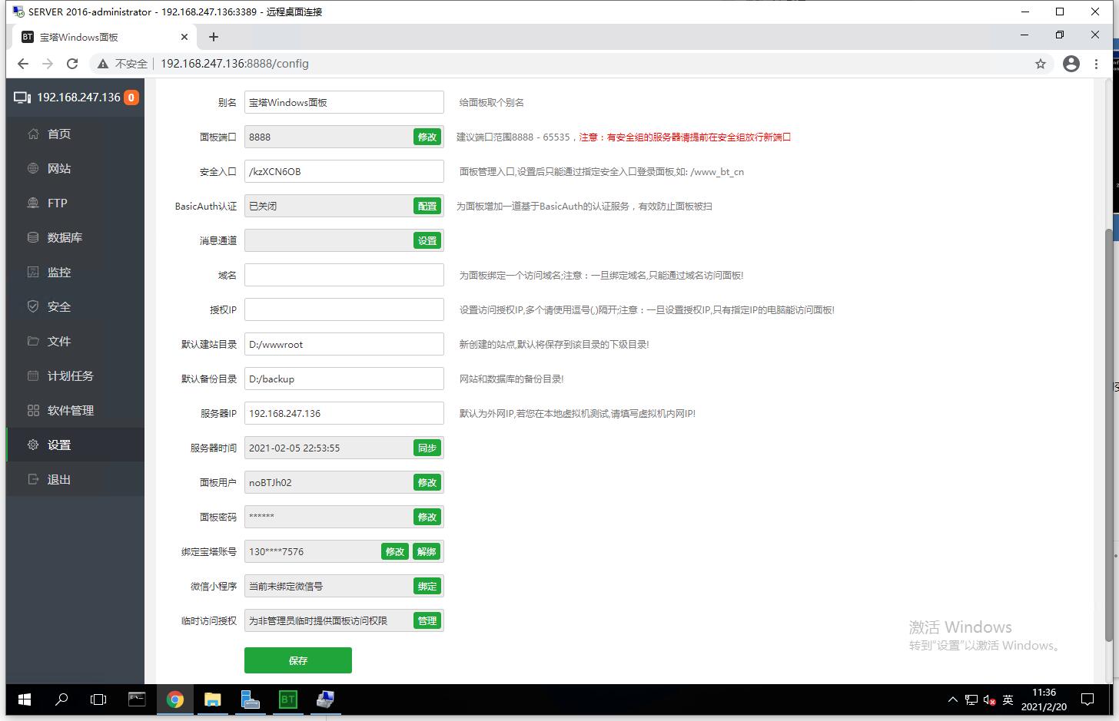This screenshot has height=721, width=1119.
Task: Click 修改 button for 面板密码
Action: point(427,517)
